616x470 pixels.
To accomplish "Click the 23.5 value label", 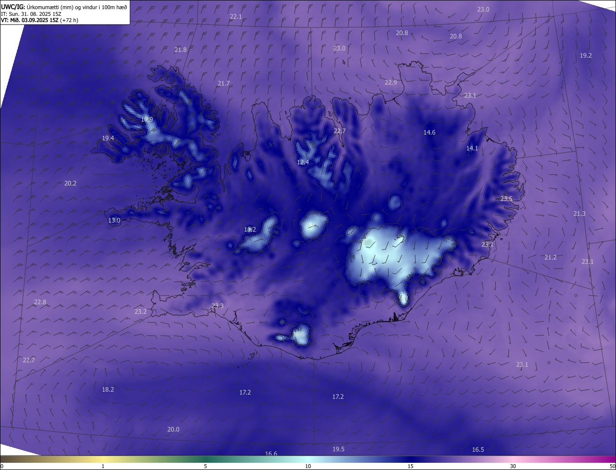I will (x=506, y=199).
